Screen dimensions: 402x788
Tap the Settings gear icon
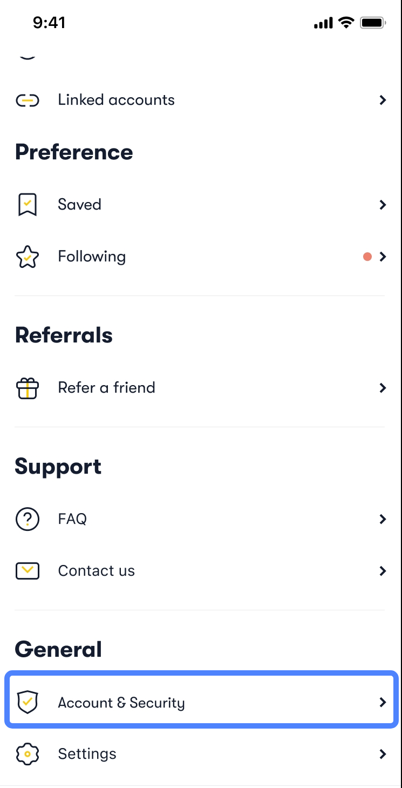[x=27, y=754]
